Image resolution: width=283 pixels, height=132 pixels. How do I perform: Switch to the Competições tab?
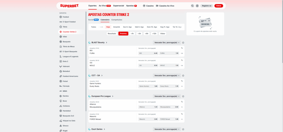click(x=117, y=20)
